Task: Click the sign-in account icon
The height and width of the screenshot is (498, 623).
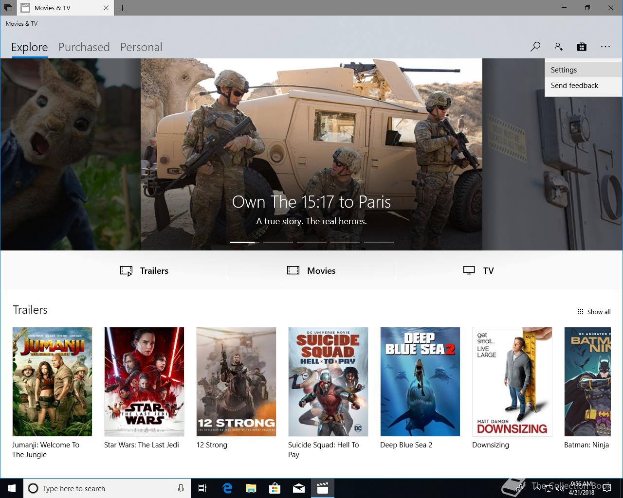Action: 558,47
